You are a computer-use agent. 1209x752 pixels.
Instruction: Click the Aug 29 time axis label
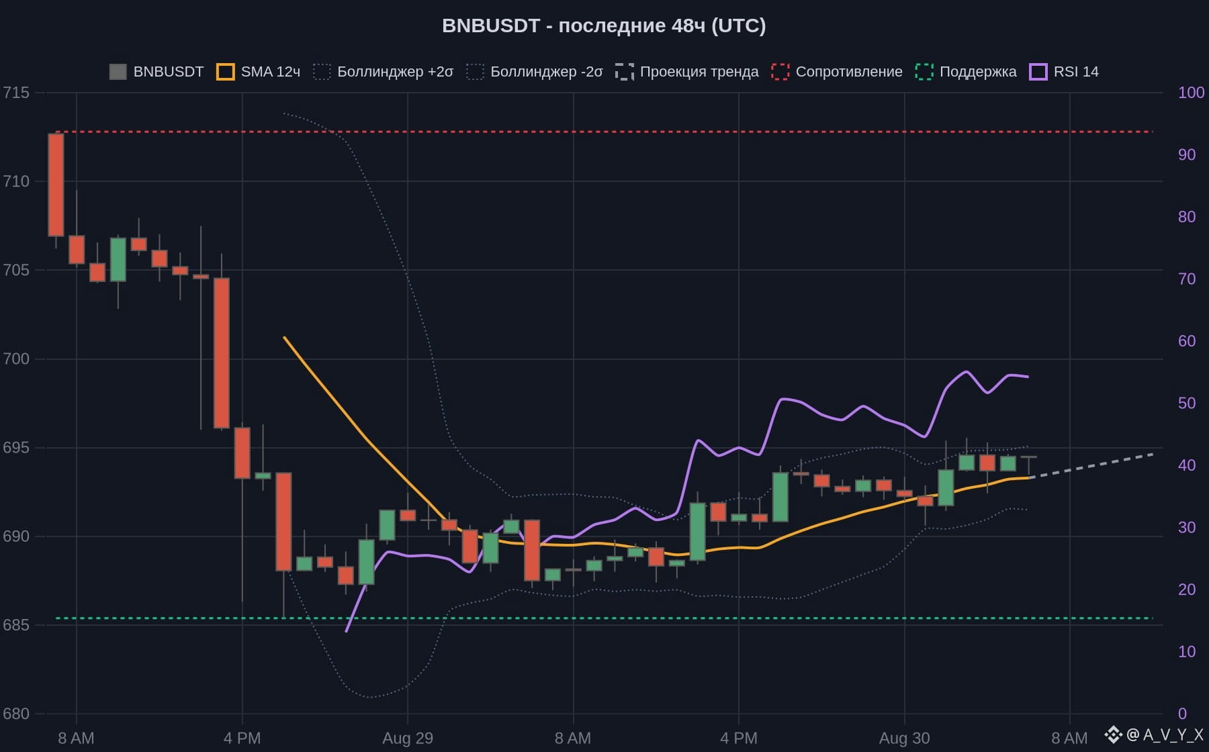408,739
